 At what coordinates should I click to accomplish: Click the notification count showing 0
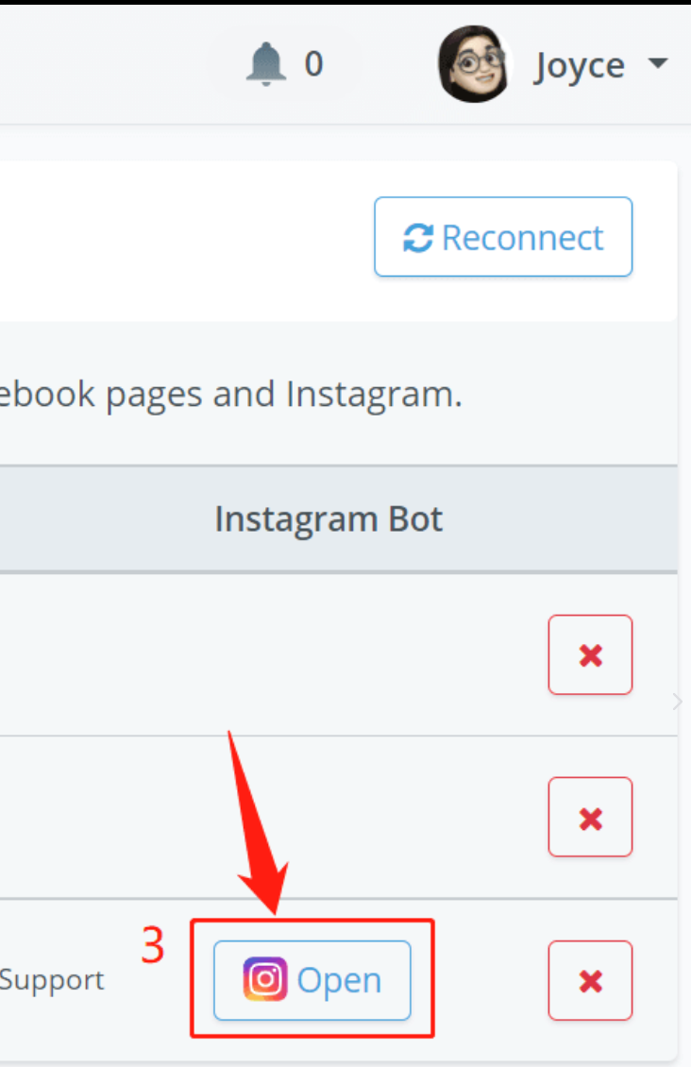pyautogui.click(x=313, y=64)
